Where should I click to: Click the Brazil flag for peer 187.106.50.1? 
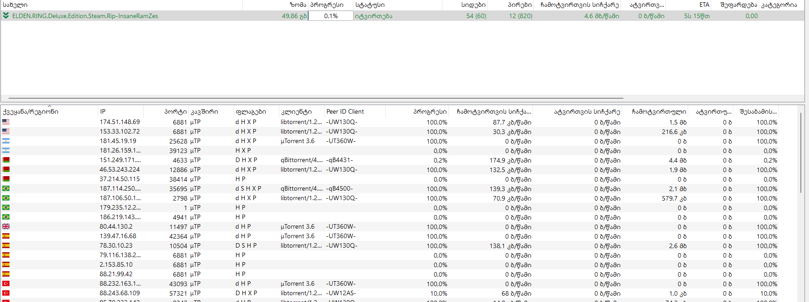click(x=6, y=198)
